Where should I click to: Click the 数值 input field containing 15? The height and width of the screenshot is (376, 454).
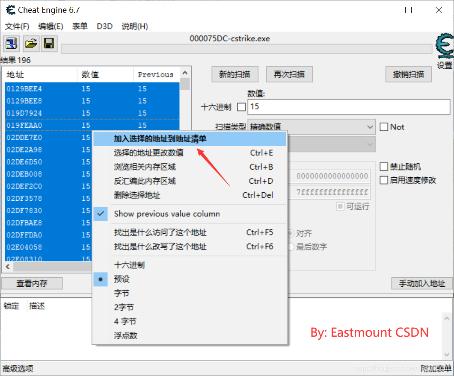coord(349,107)
